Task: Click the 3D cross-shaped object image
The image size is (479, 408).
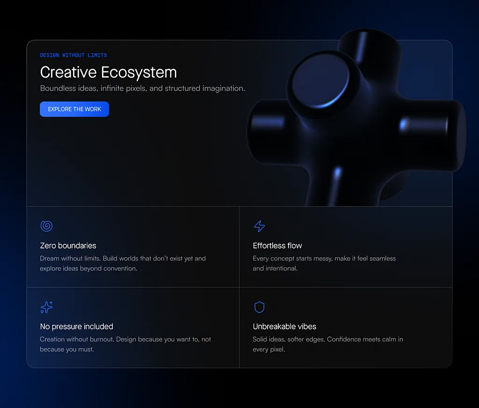Action: (356, 117)
